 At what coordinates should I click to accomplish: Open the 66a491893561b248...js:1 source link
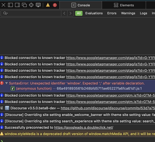[99, 89]
